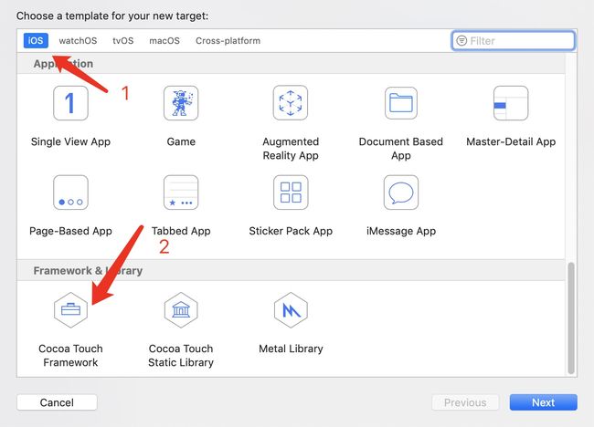Choose the Cocoa Touch Framework toolbox icon
Viewport: 594px width, 427px height.
click(x=70, y=310)
